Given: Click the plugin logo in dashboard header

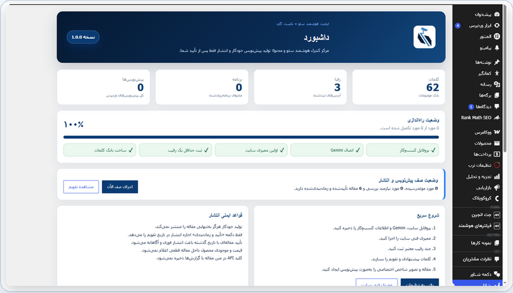Looking at the screenshot, I should pos(424,37).
